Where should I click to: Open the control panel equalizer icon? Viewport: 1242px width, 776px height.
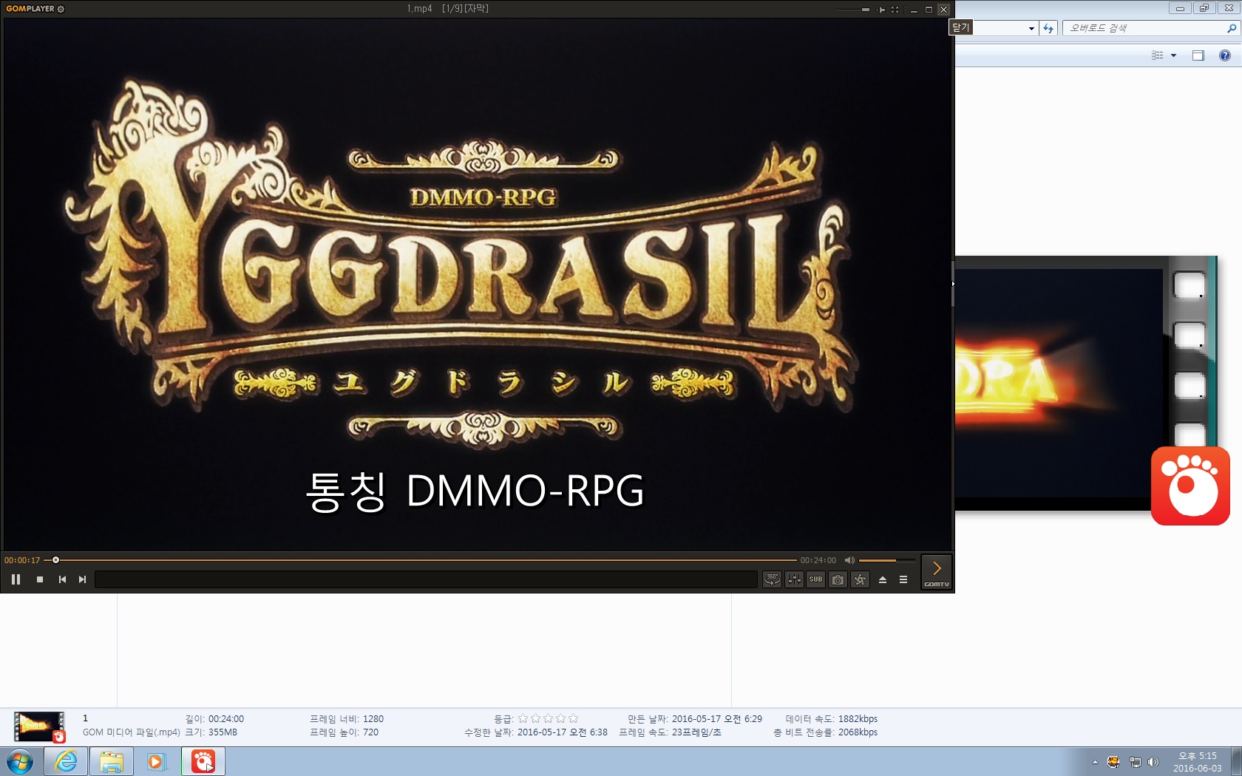tap(795, 579)
